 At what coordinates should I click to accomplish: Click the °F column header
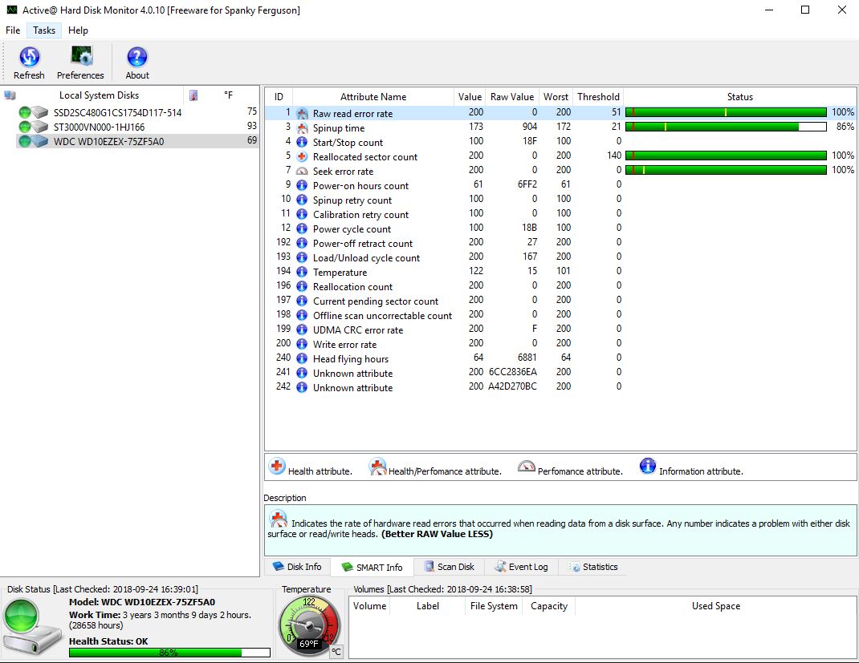click(229, 95)
